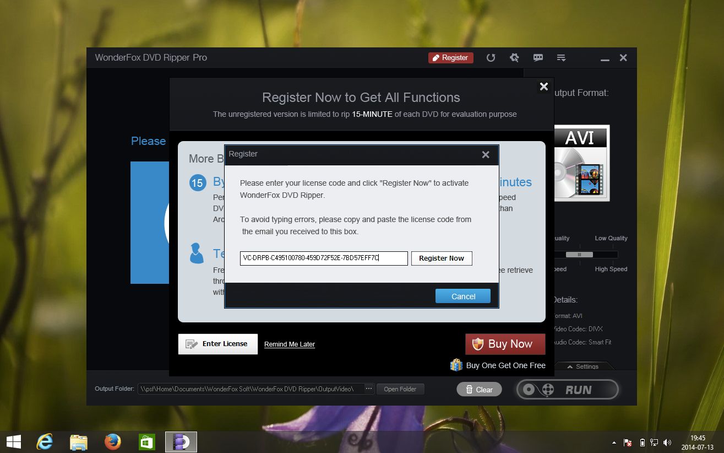The width and height of the screenshot is (724, 453).
Task: Click the network icon in system tray
Action: coord(654,443)
